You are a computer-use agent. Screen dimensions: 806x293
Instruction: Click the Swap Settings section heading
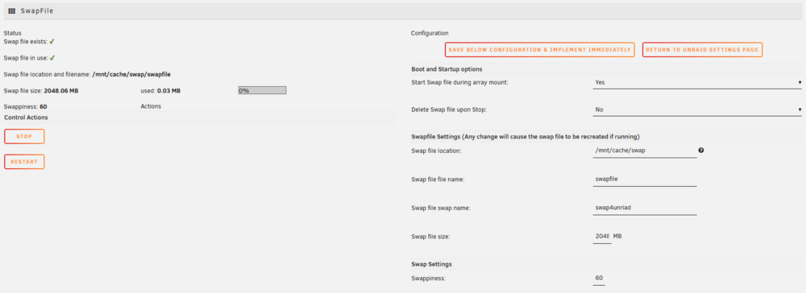[x=432, y=264]
